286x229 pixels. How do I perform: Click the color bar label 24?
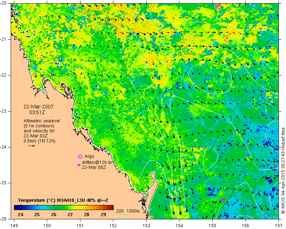click(x=21, y=214)
